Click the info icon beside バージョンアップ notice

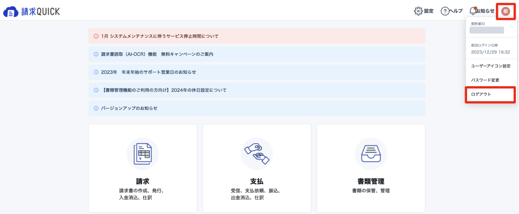(96, 108)
